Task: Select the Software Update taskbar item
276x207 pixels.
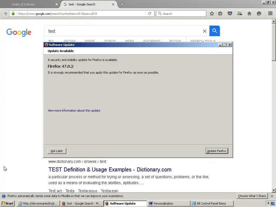Action: [125, 203]
